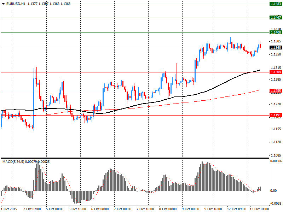Click the 1.1220 price scale value
283x212 pixels.
(x=276, y=104)
